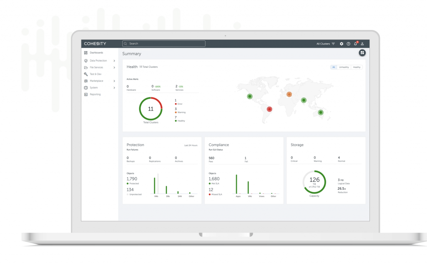Click the dashboard grid widget button
Screen dimensions: 427x265
[x=362, y=53]
